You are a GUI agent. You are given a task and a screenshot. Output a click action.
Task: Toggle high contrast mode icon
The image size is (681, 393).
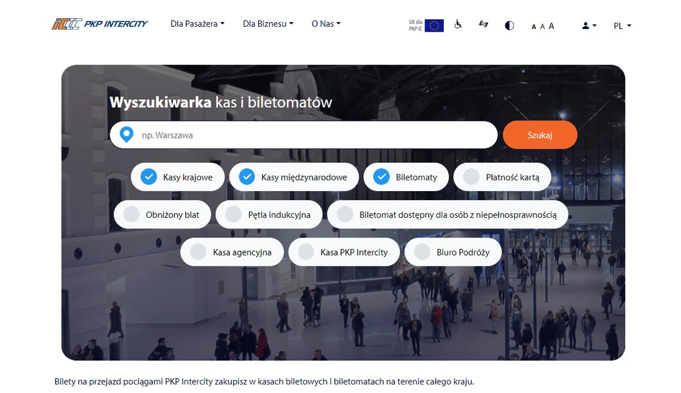510,26
